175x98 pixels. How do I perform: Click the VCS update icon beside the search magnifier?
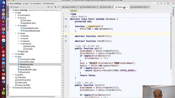pyautogui.click(x=168, y=4)
